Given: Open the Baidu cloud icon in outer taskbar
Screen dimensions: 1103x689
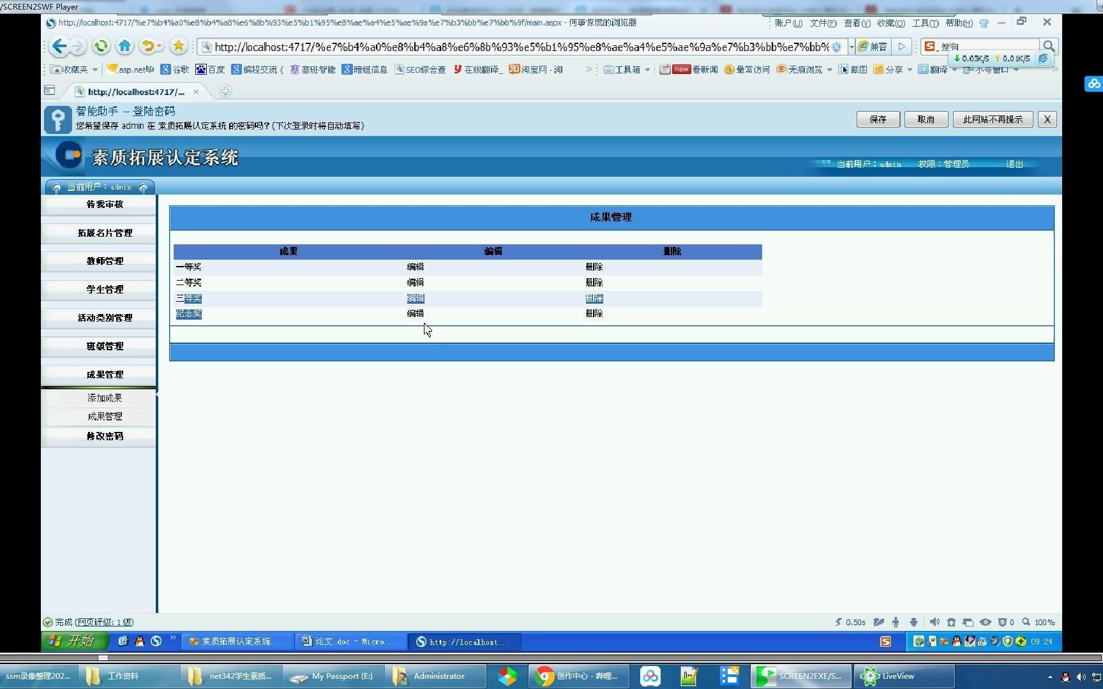Looking at the screenshot, I should [x=650, y=676].
